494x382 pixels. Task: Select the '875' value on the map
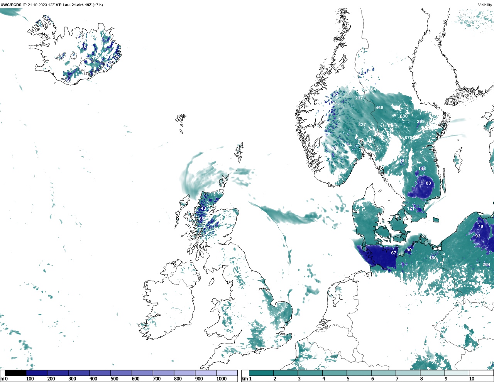408,138
